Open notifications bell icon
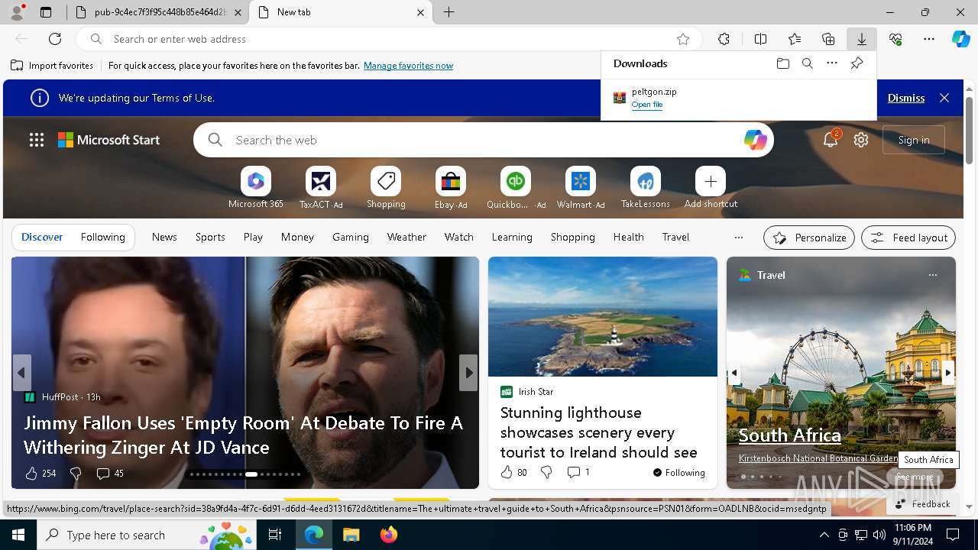The image size is (978, 550). [831, 140]
